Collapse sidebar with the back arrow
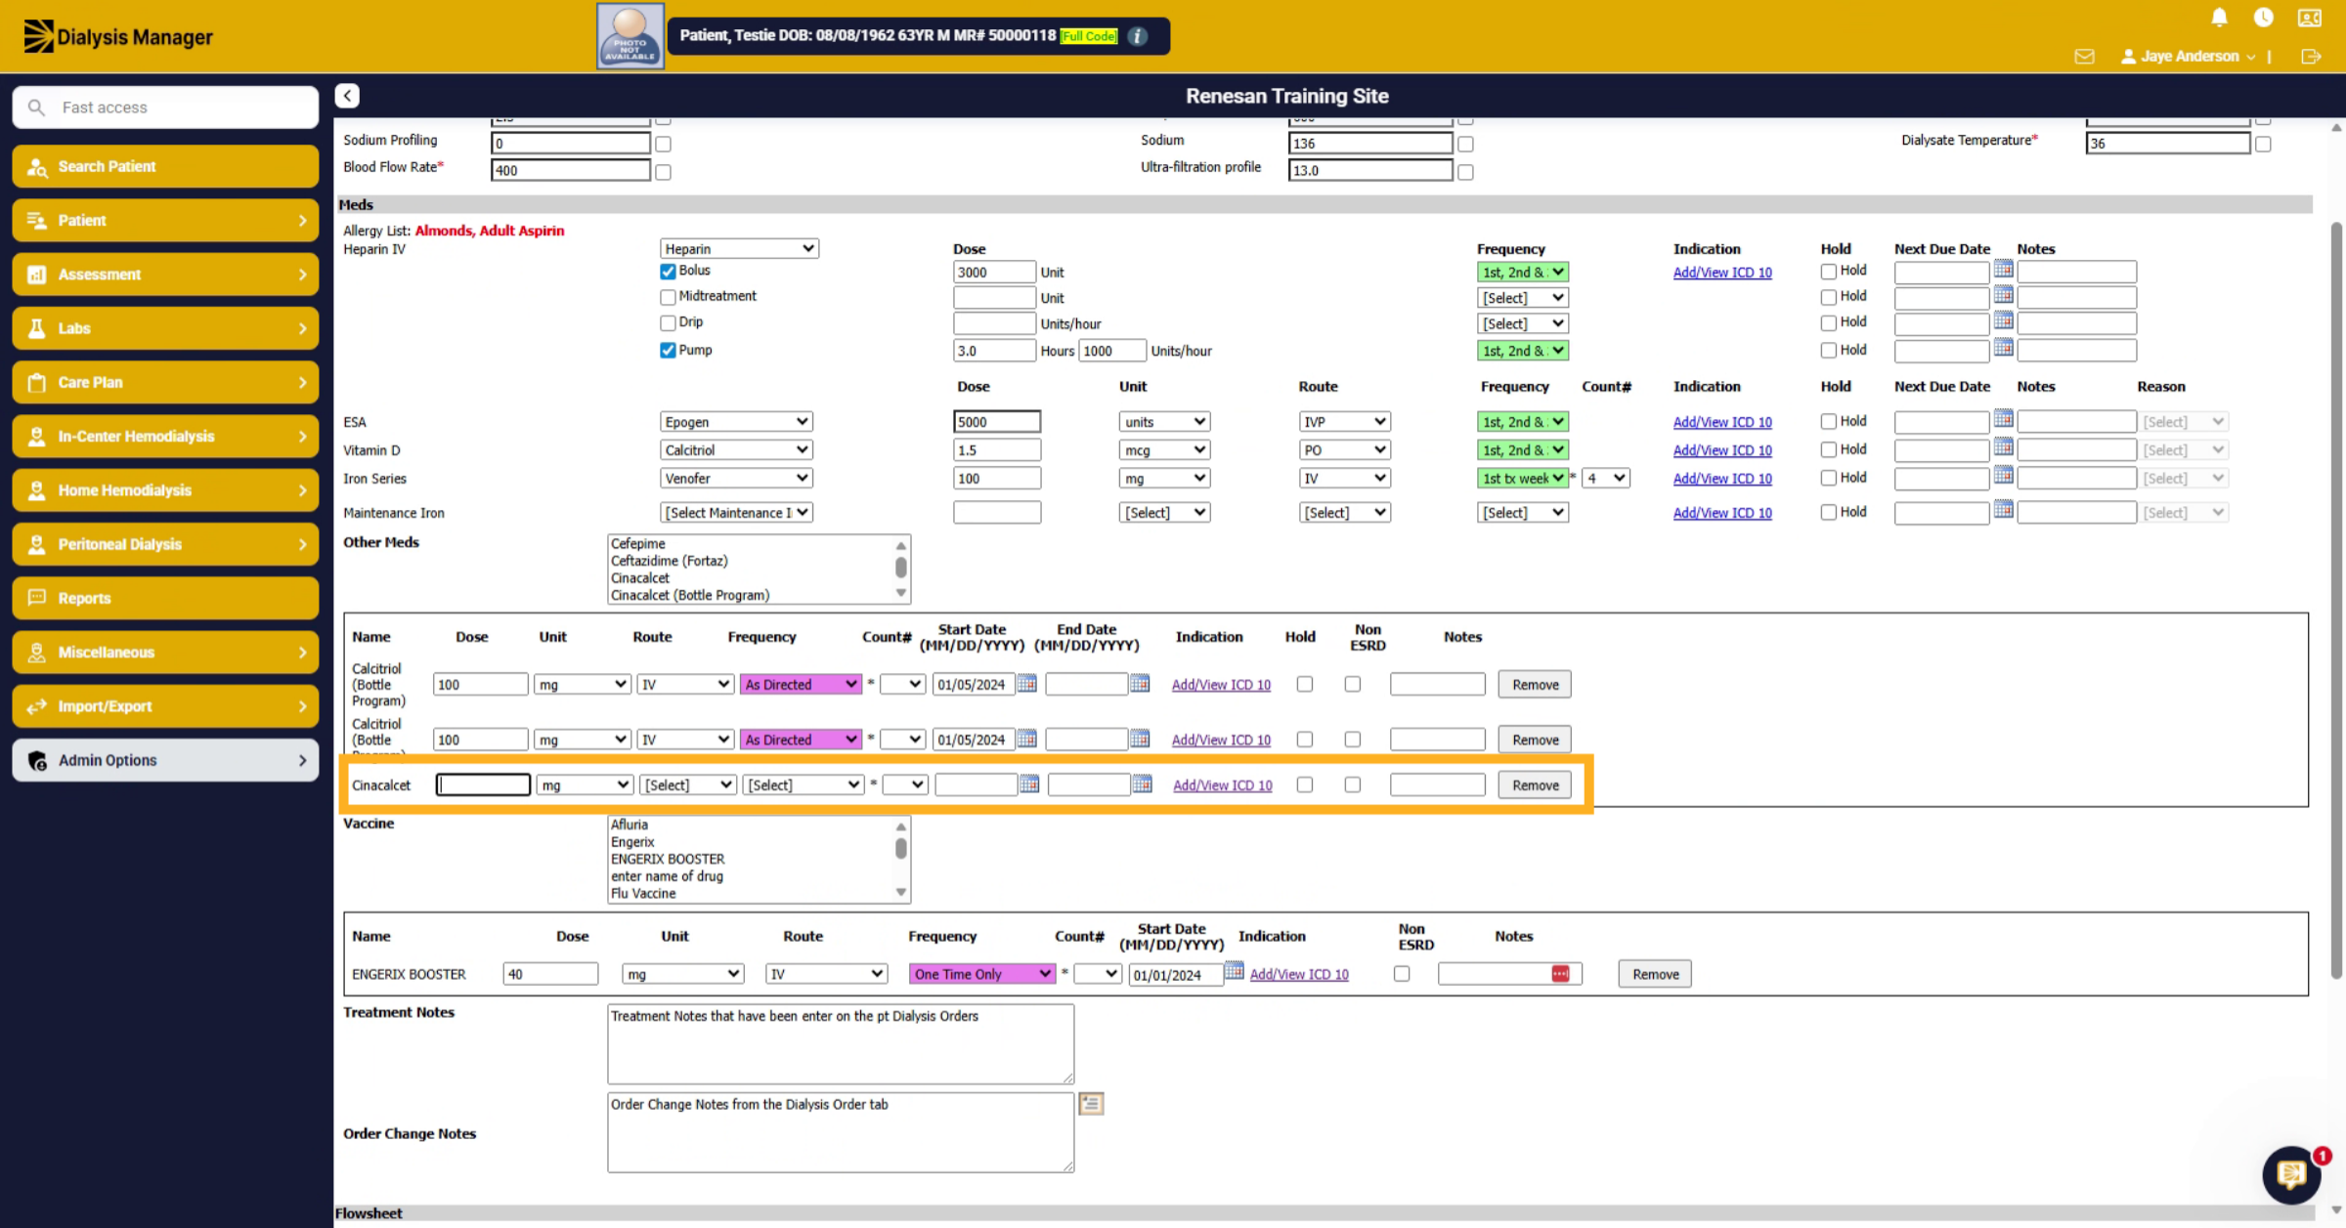 click(347, 96)
